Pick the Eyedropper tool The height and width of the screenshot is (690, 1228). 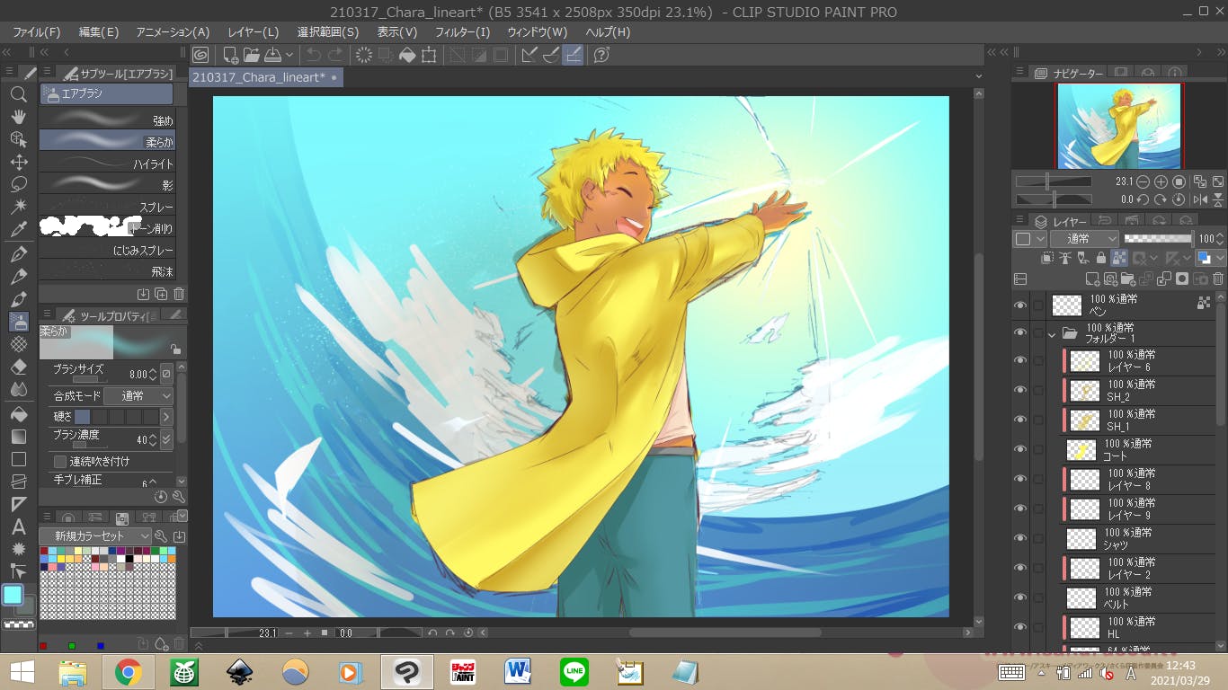pos(18,230)
